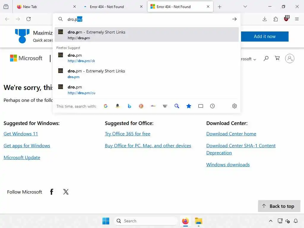
Task: Open the Downloads panel
Action: click(x=265, y=19)
